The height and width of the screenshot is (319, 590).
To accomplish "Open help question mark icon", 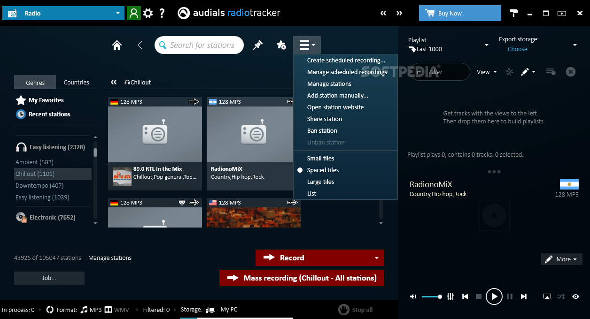I will tap(162, 13).
